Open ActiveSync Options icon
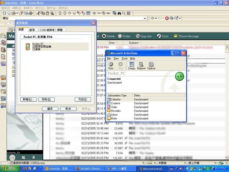 tap(151, 66)
